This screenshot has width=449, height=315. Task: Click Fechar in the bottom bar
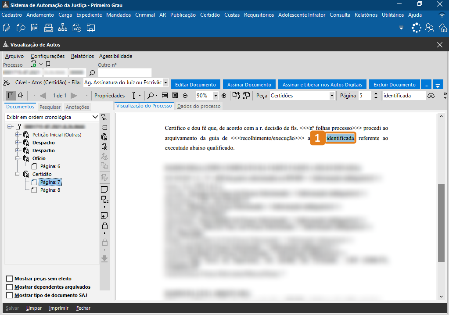[83, 308]
